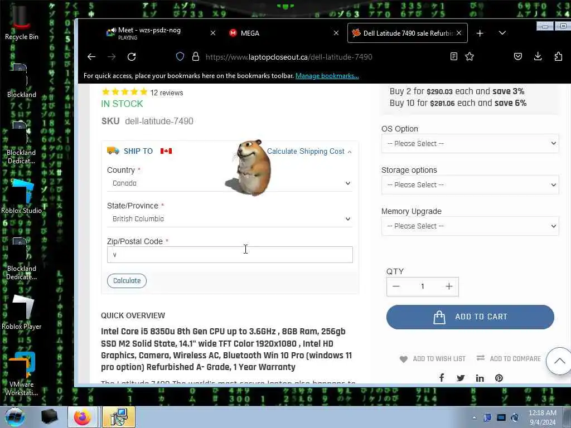This screenshot has width=571, height=428.
Task: Click ADD TO COMPARE
Action: tap(509, 358)
